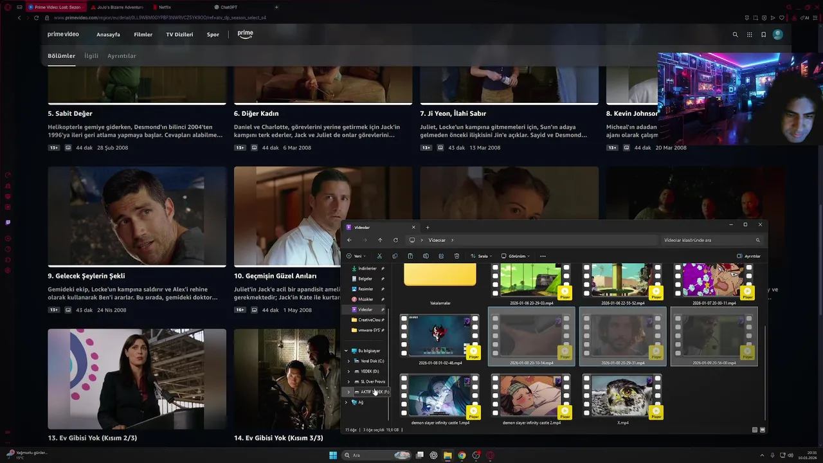Show hidden tray icons chevron

tap(761, 455)
